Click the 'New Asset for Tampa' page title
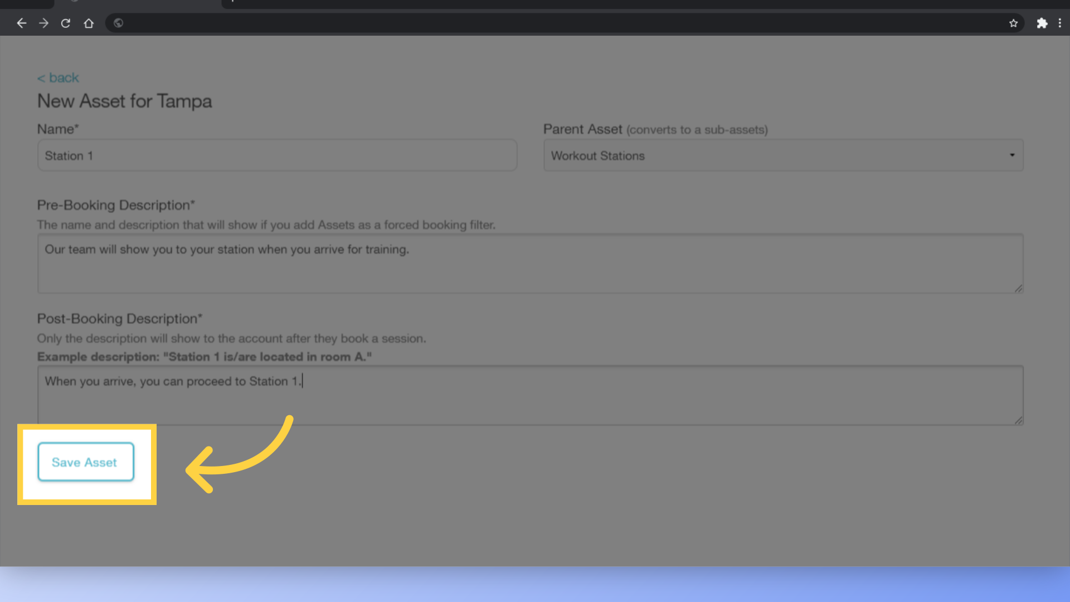Viewport: 1070px width, 602px height. click(x=124, y=101)
